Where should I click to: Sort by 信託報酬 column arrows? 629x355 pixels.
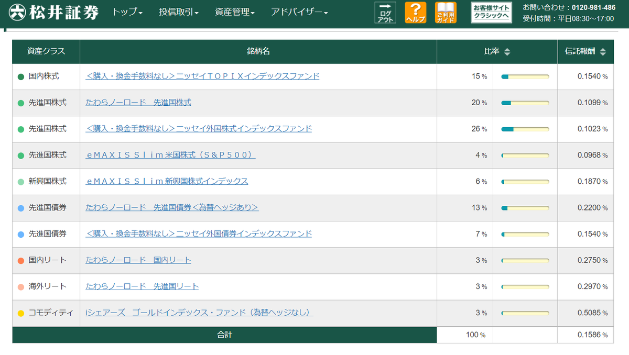coord(603,52)
